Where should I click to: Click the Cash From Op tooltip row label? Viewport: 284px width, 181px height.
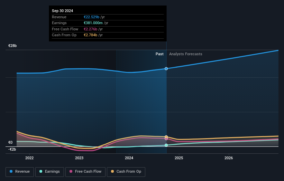click(64, 35)
